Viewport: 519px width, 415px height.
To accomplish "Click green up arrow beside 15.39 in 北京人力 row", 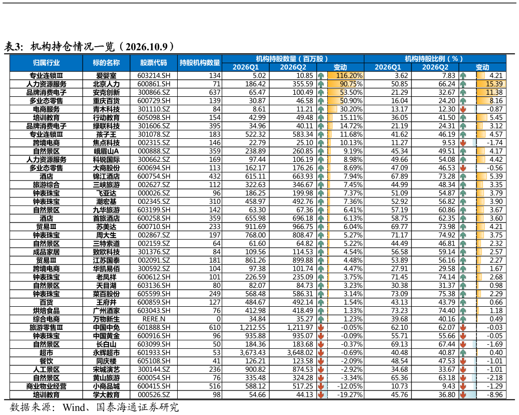I will click(x=463, y=84).
